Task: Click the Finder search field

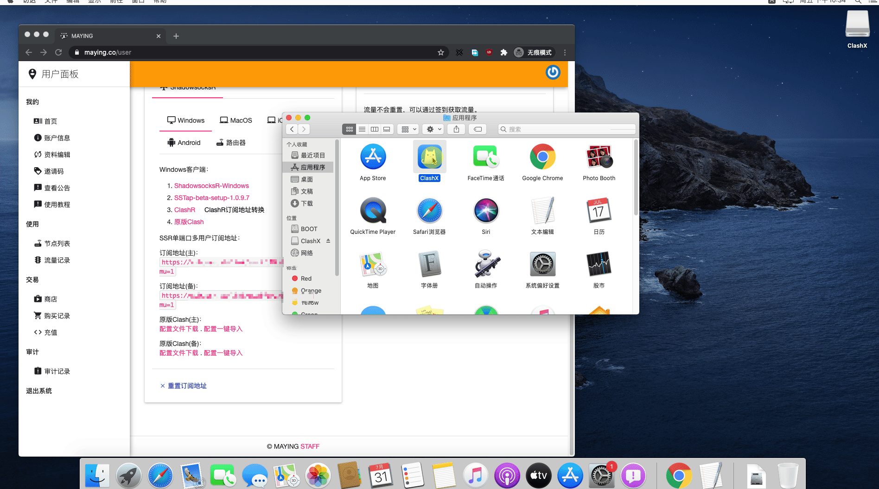Action: 567,129
